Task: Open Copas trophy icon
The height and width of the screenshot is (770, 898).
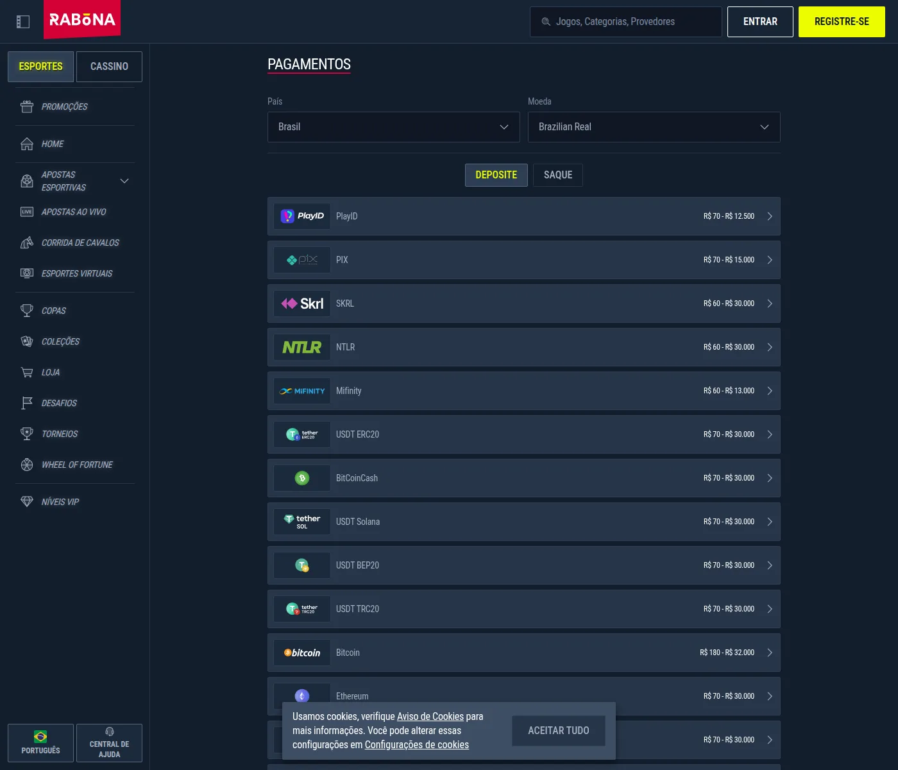Action: pos(27,311)
